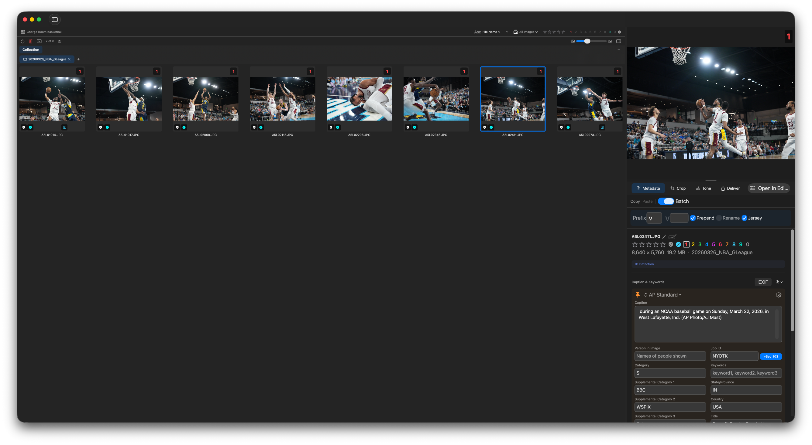The height and width of the screenshot is (445, 812).
Task: Click the ID Detection link
Action: coord(644,264)
